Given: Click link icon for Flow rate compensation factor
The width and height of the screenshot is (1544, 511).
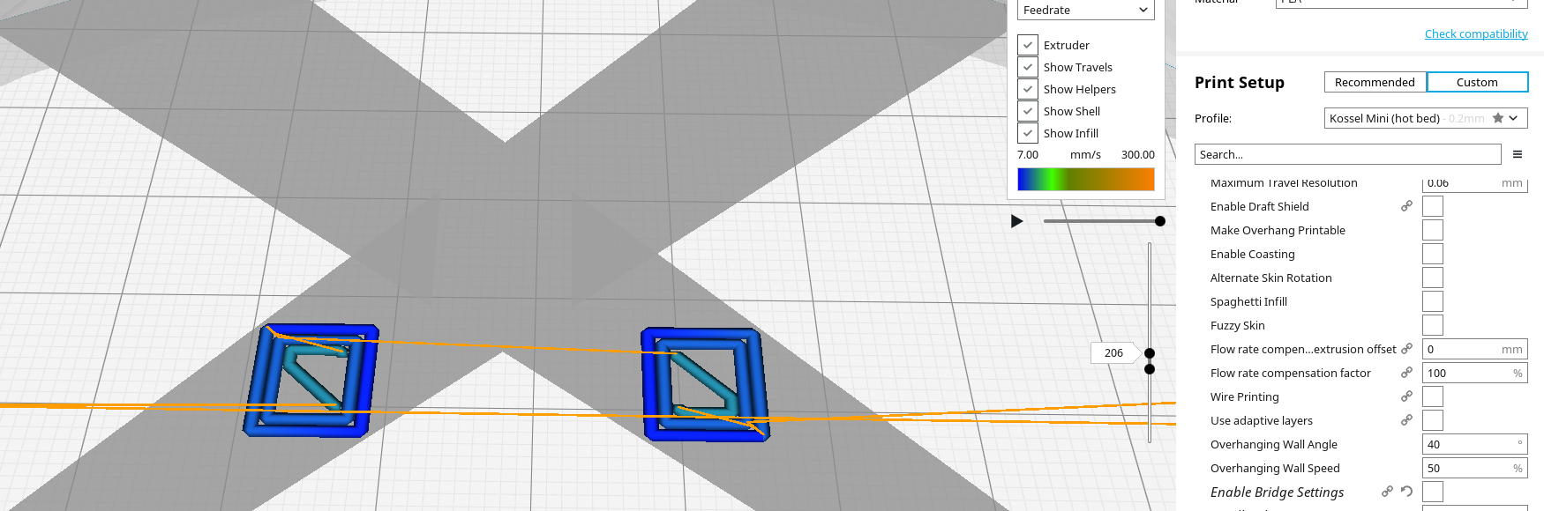Looking at the screenshot, I should tap(1406, 373).
